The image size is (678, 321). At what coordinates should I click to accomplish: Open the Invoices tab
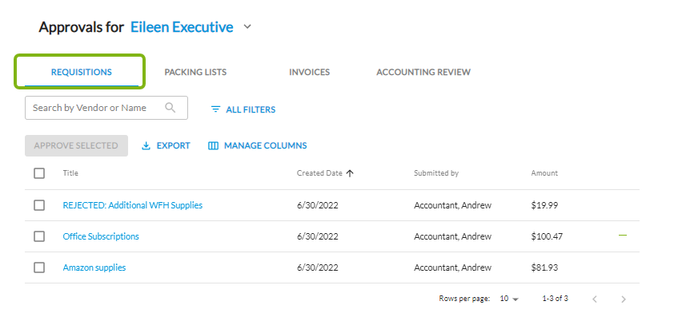[x=309, y=72]
